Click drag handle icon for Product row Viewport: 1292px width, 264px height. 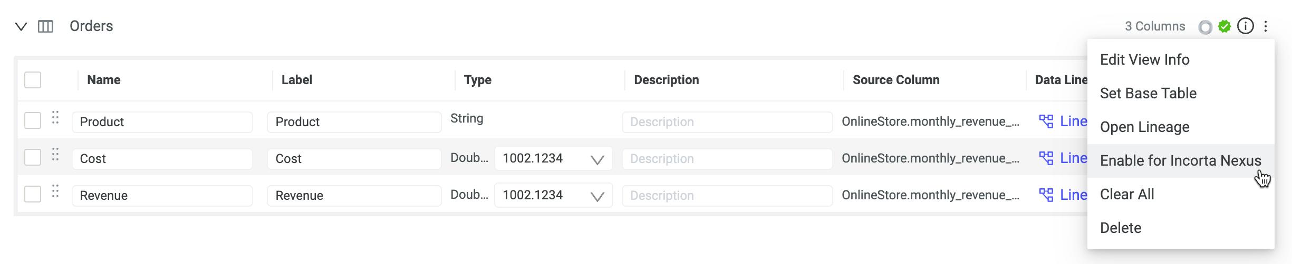point(55,118)
